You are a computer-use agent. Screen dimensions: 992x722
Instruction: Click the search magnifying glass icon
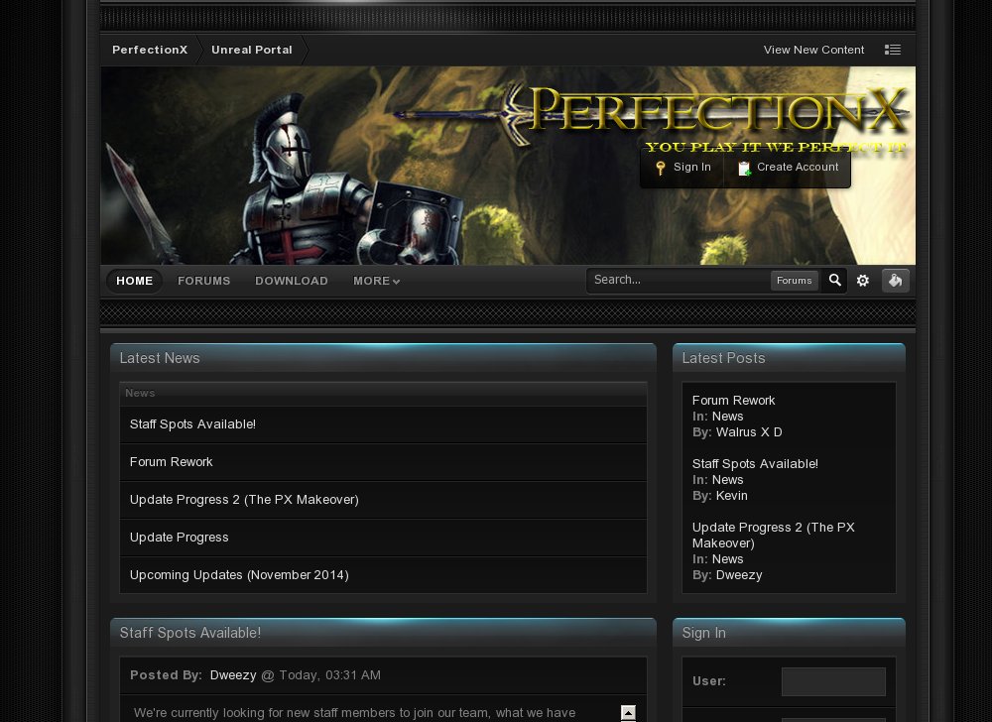pos(835,281)
